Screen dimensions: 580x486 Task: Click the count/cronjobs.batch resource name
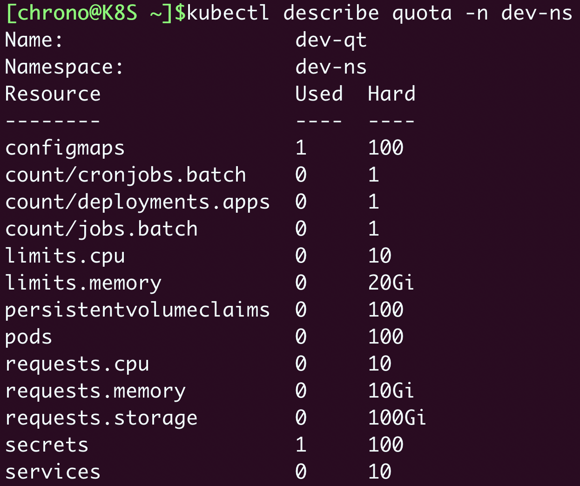click(x=125, y=175)
